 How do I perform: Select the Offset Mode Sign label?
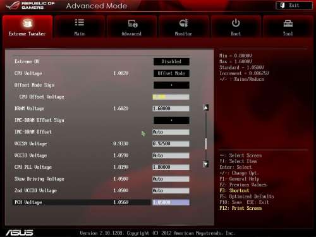click(x=34, y=85)
